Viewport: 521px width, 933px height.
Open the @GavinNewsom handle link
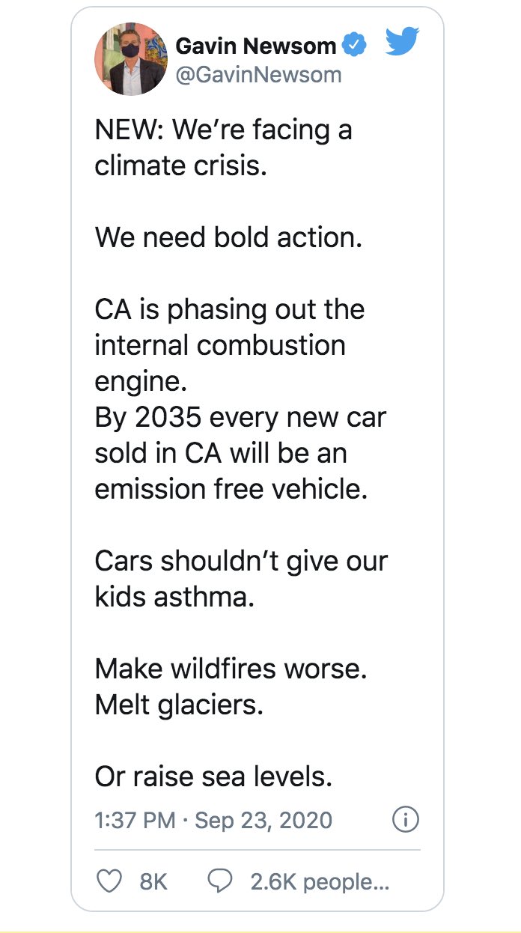pos(258,75)
